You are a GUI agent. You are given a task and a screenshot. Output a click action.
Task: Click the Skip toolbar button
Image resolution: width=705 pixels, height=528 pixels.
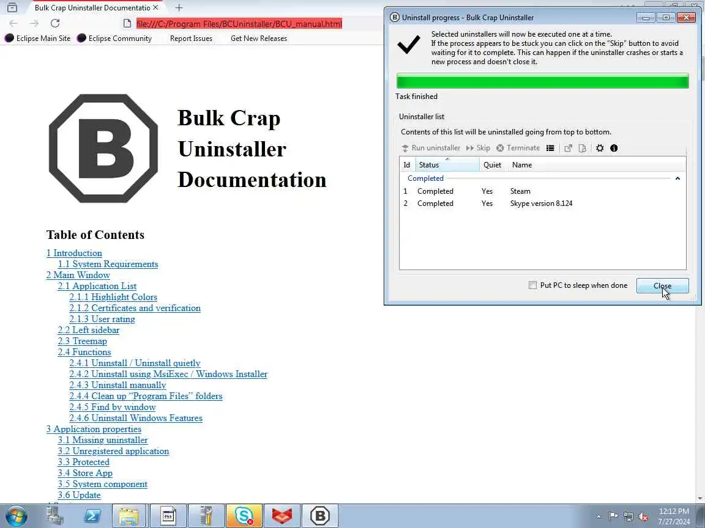[x=478, y=148]
